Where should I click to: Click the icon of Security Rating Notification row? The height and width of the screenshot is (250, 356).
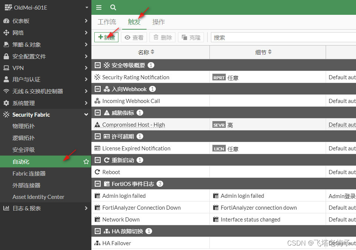coord(97,77)
